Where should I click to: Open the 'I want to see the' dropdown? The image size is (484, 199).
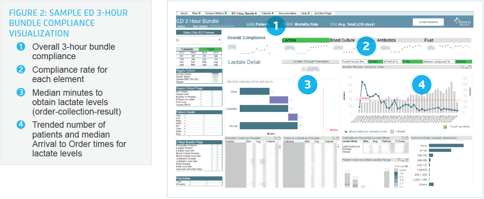[x=367, y=61]
